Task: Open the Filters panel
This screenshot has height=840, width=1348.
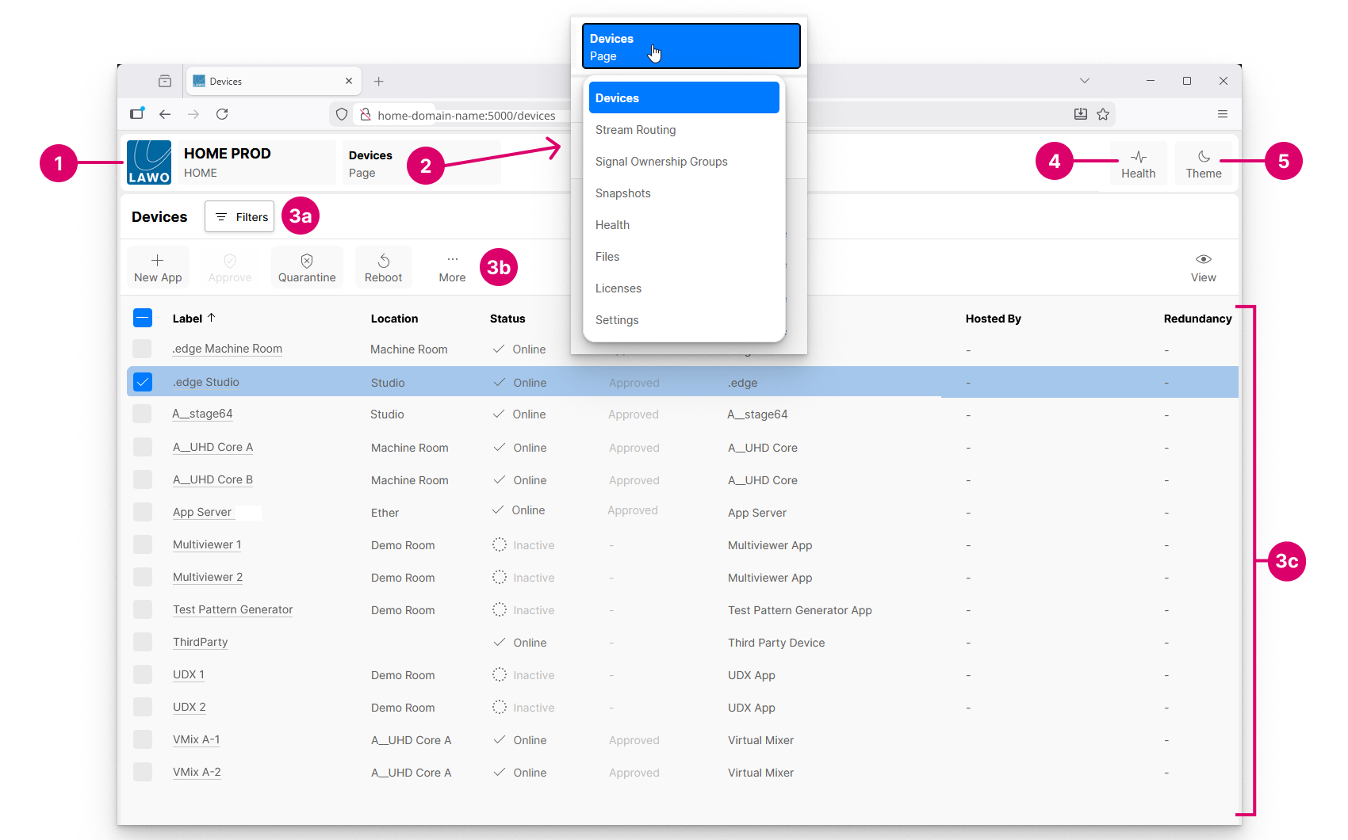Action: pos(239,216)
